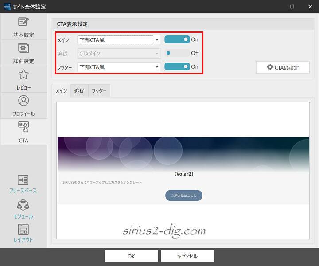
Task: Switch to the 追従 preview tab
Action: click(79, 91)
